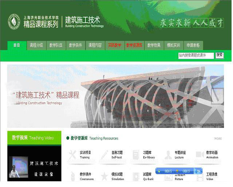The width and height of the screenshot is (233, 187).
Task: Click the Self-test pencil icon
Action: tap(104, 155)
